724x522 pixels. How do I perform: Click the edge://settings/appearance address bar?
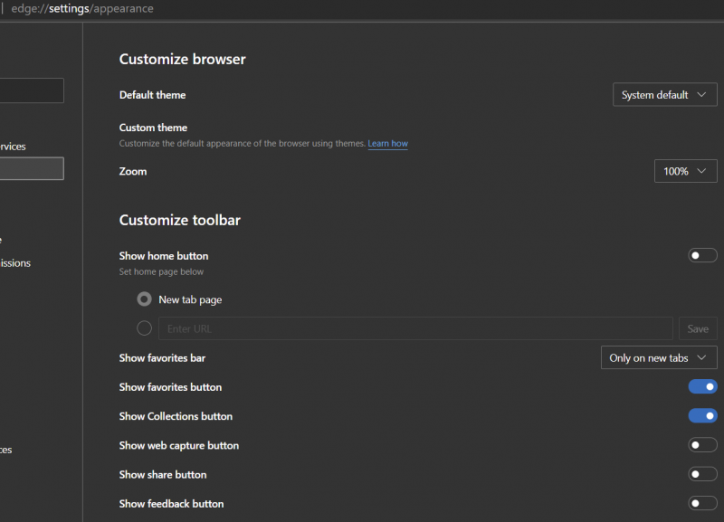82,9
